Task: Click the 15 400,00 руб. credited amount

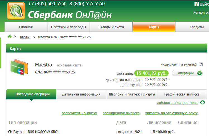Action: 163,132
